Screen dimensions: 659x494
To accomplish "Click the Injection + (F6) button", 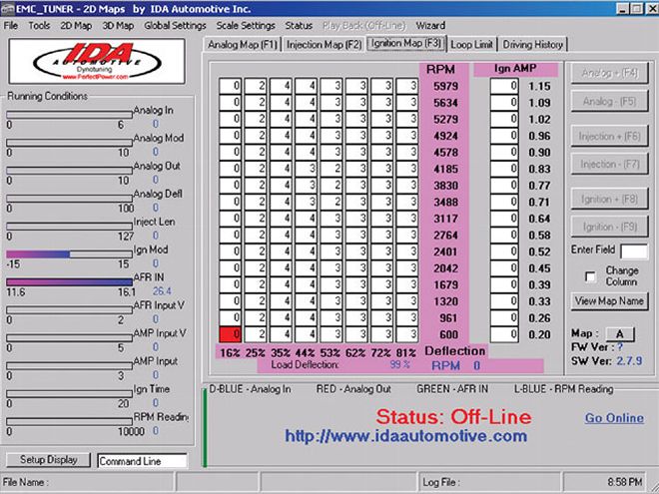I will [609, 136].
